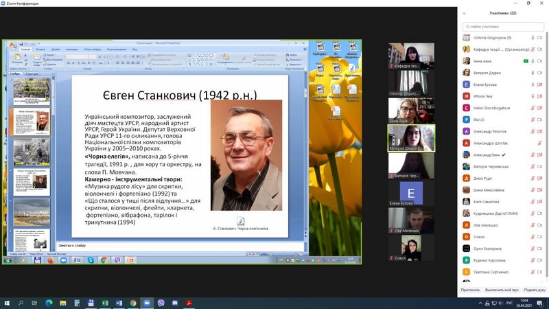
Task: Click slide title Євген Станкович
Action: pyautogui.click(x=180, y=95)
